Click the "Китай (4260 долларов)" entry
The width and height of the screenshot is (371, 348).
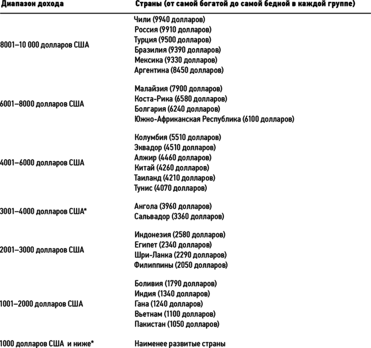(172, 168)
